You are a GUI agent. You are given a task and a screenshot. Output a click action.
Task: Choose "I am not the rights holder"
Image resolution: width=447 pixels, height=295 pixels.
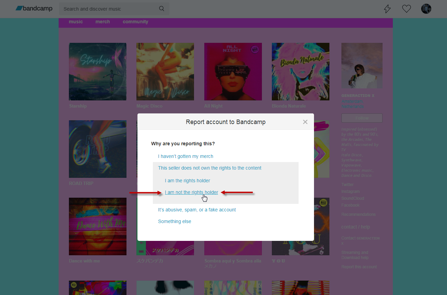point(191,192)
